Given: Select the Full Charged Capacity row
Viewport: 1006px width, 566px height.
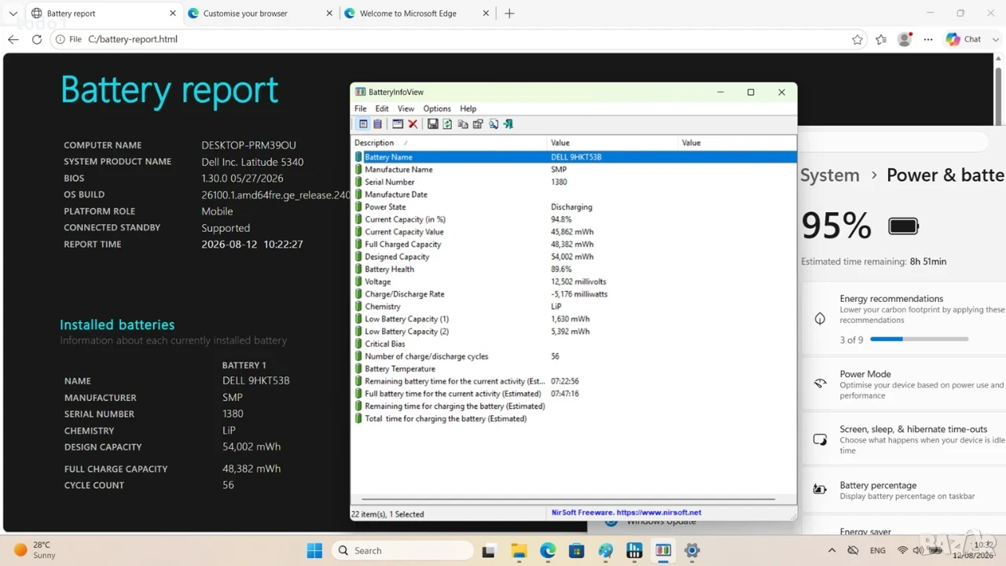Looking at the screenshot, I should [574, 244].
